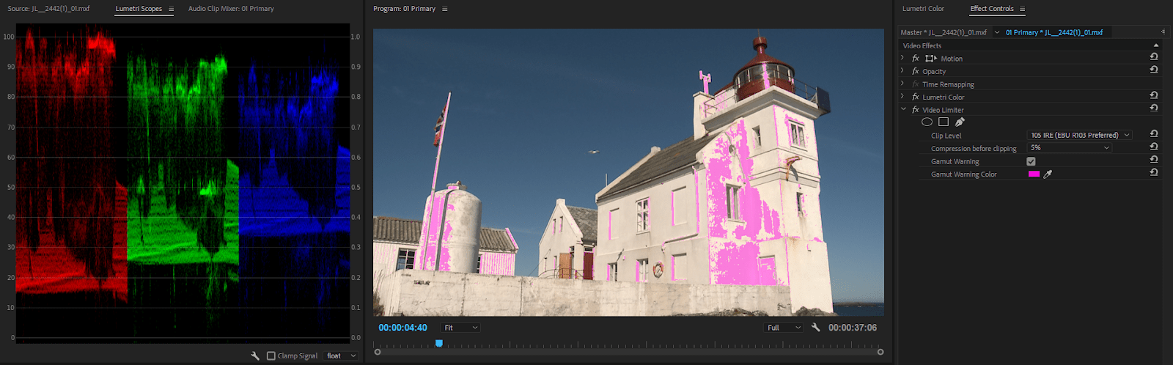Reset the Clip Level parameter
Viewport: 1173px width, 365px height.
1154,134
